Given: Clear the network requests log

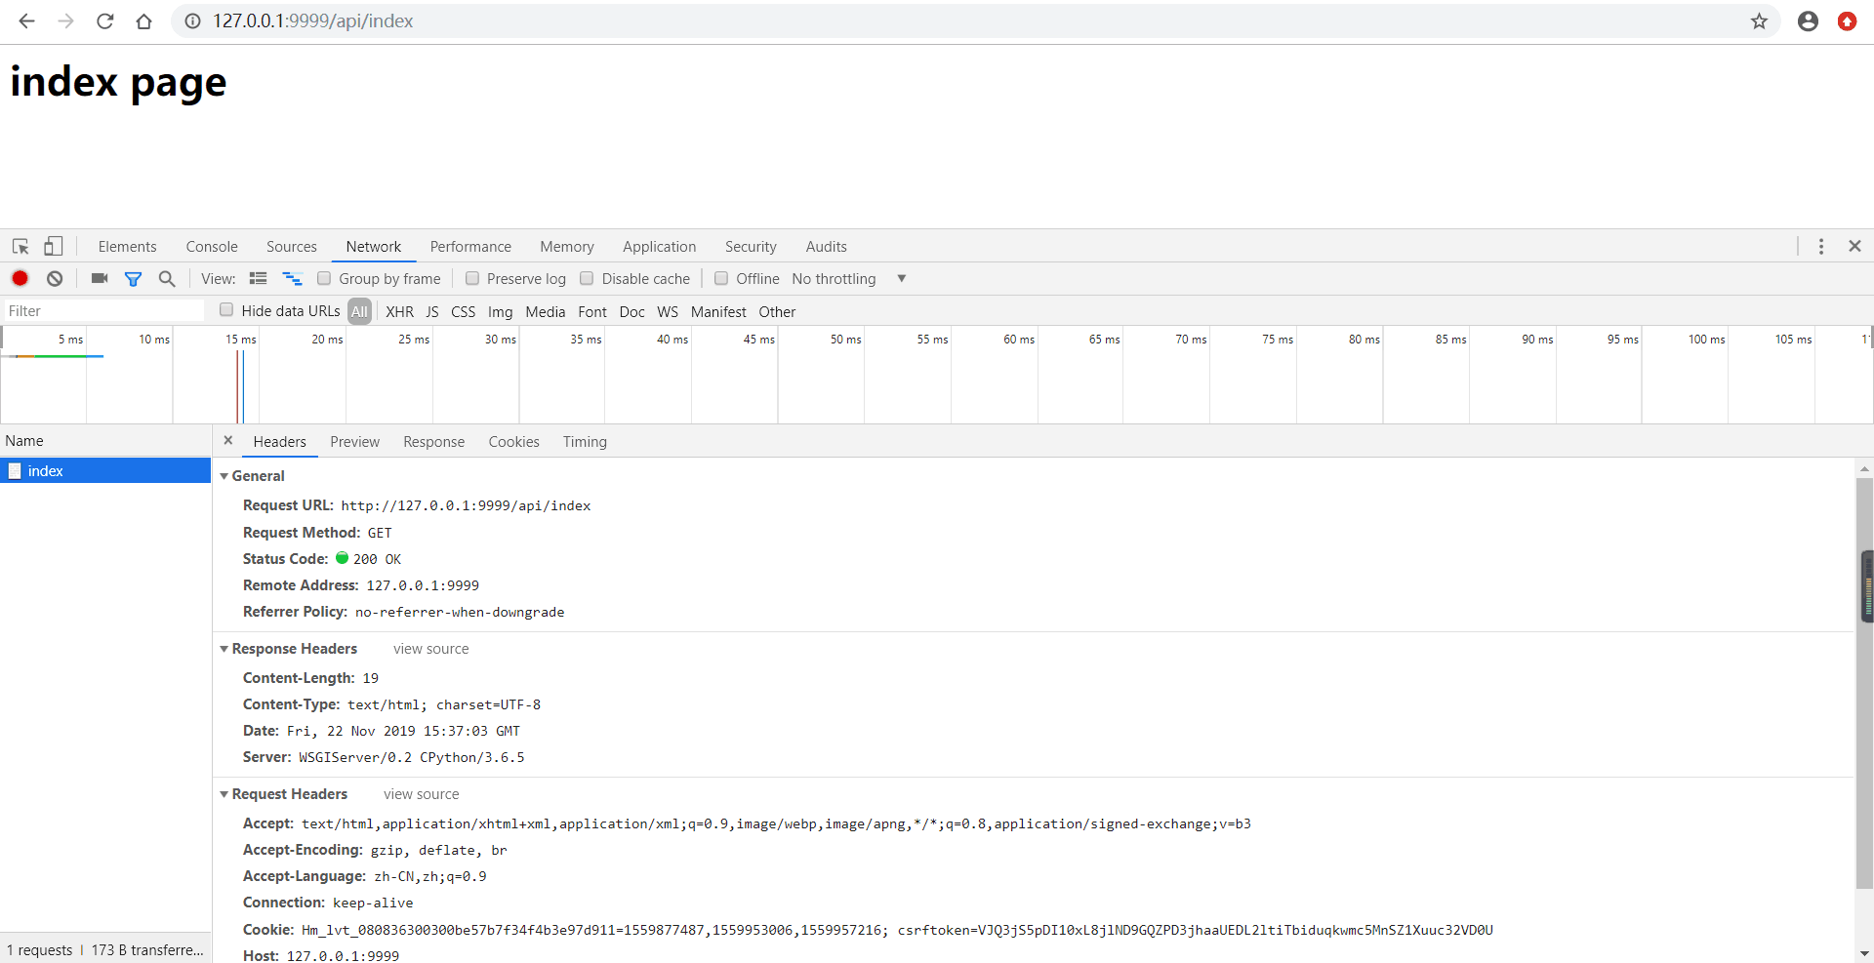Looking at the screenshot, I should [x=55, y=278].
